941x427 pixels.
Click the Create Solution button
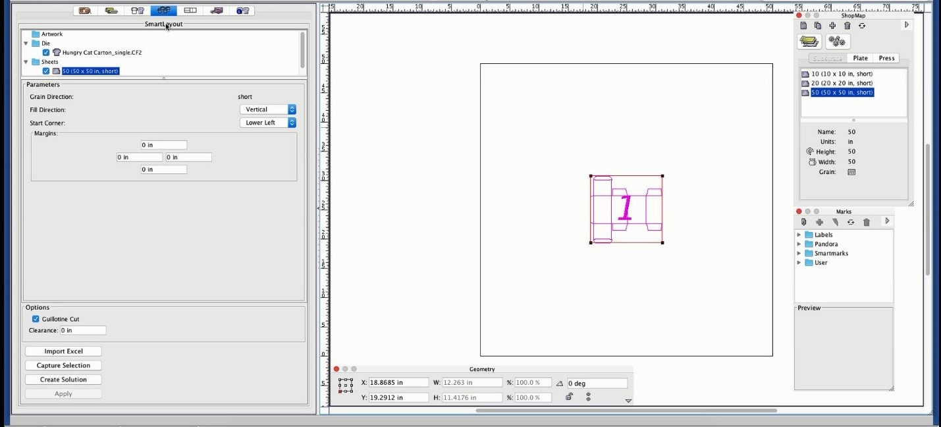pos(63,380)
